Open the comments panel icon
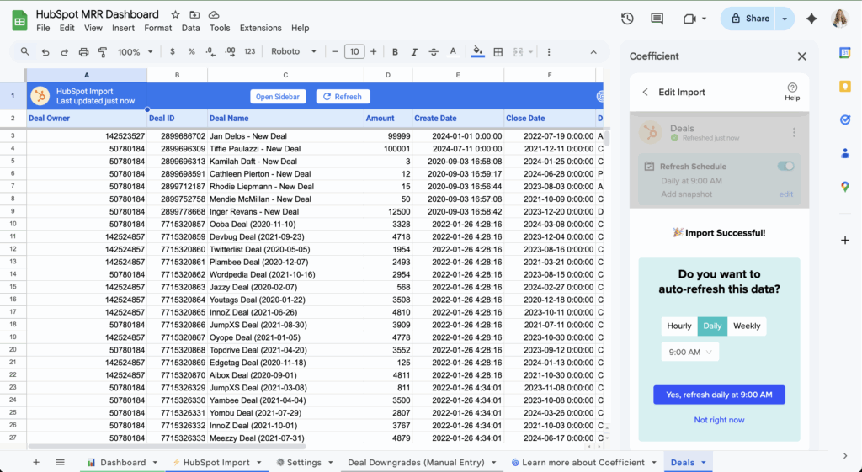 click(657, 19)
